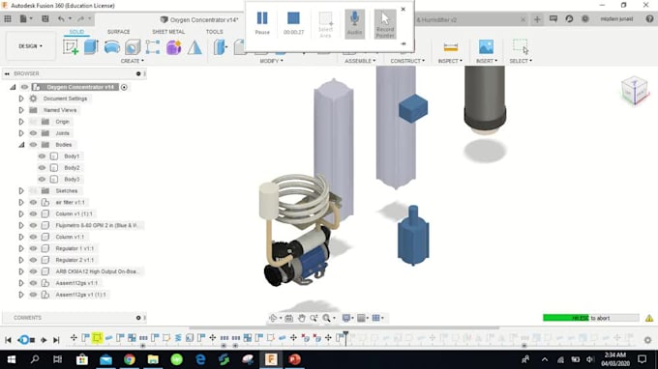This screenshot has width=658, height=369.
Task: Click the Pan hand icon
Action: point(301,319)
